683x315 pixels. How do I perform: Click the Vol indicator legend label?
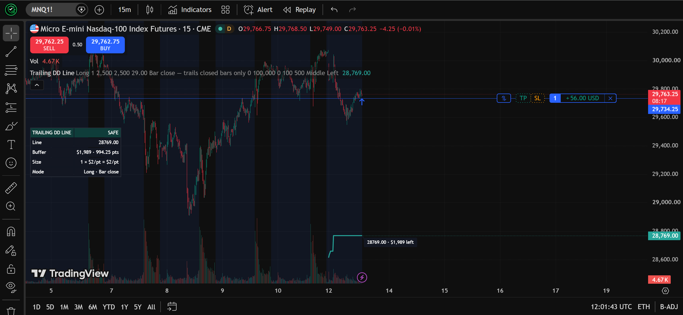point(34,61)
